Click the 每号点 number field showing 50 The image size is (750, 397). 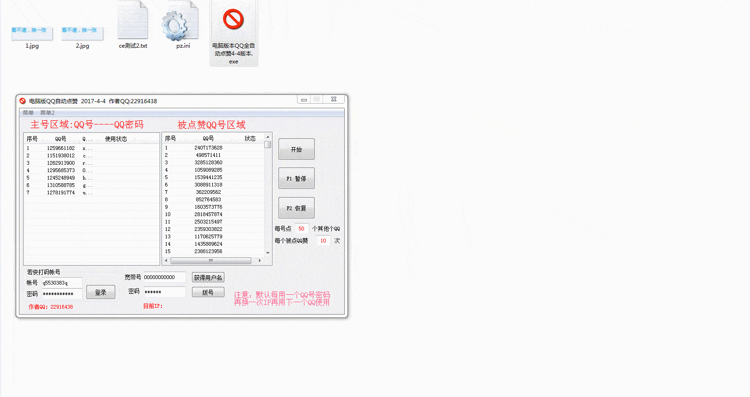(301, 229)
